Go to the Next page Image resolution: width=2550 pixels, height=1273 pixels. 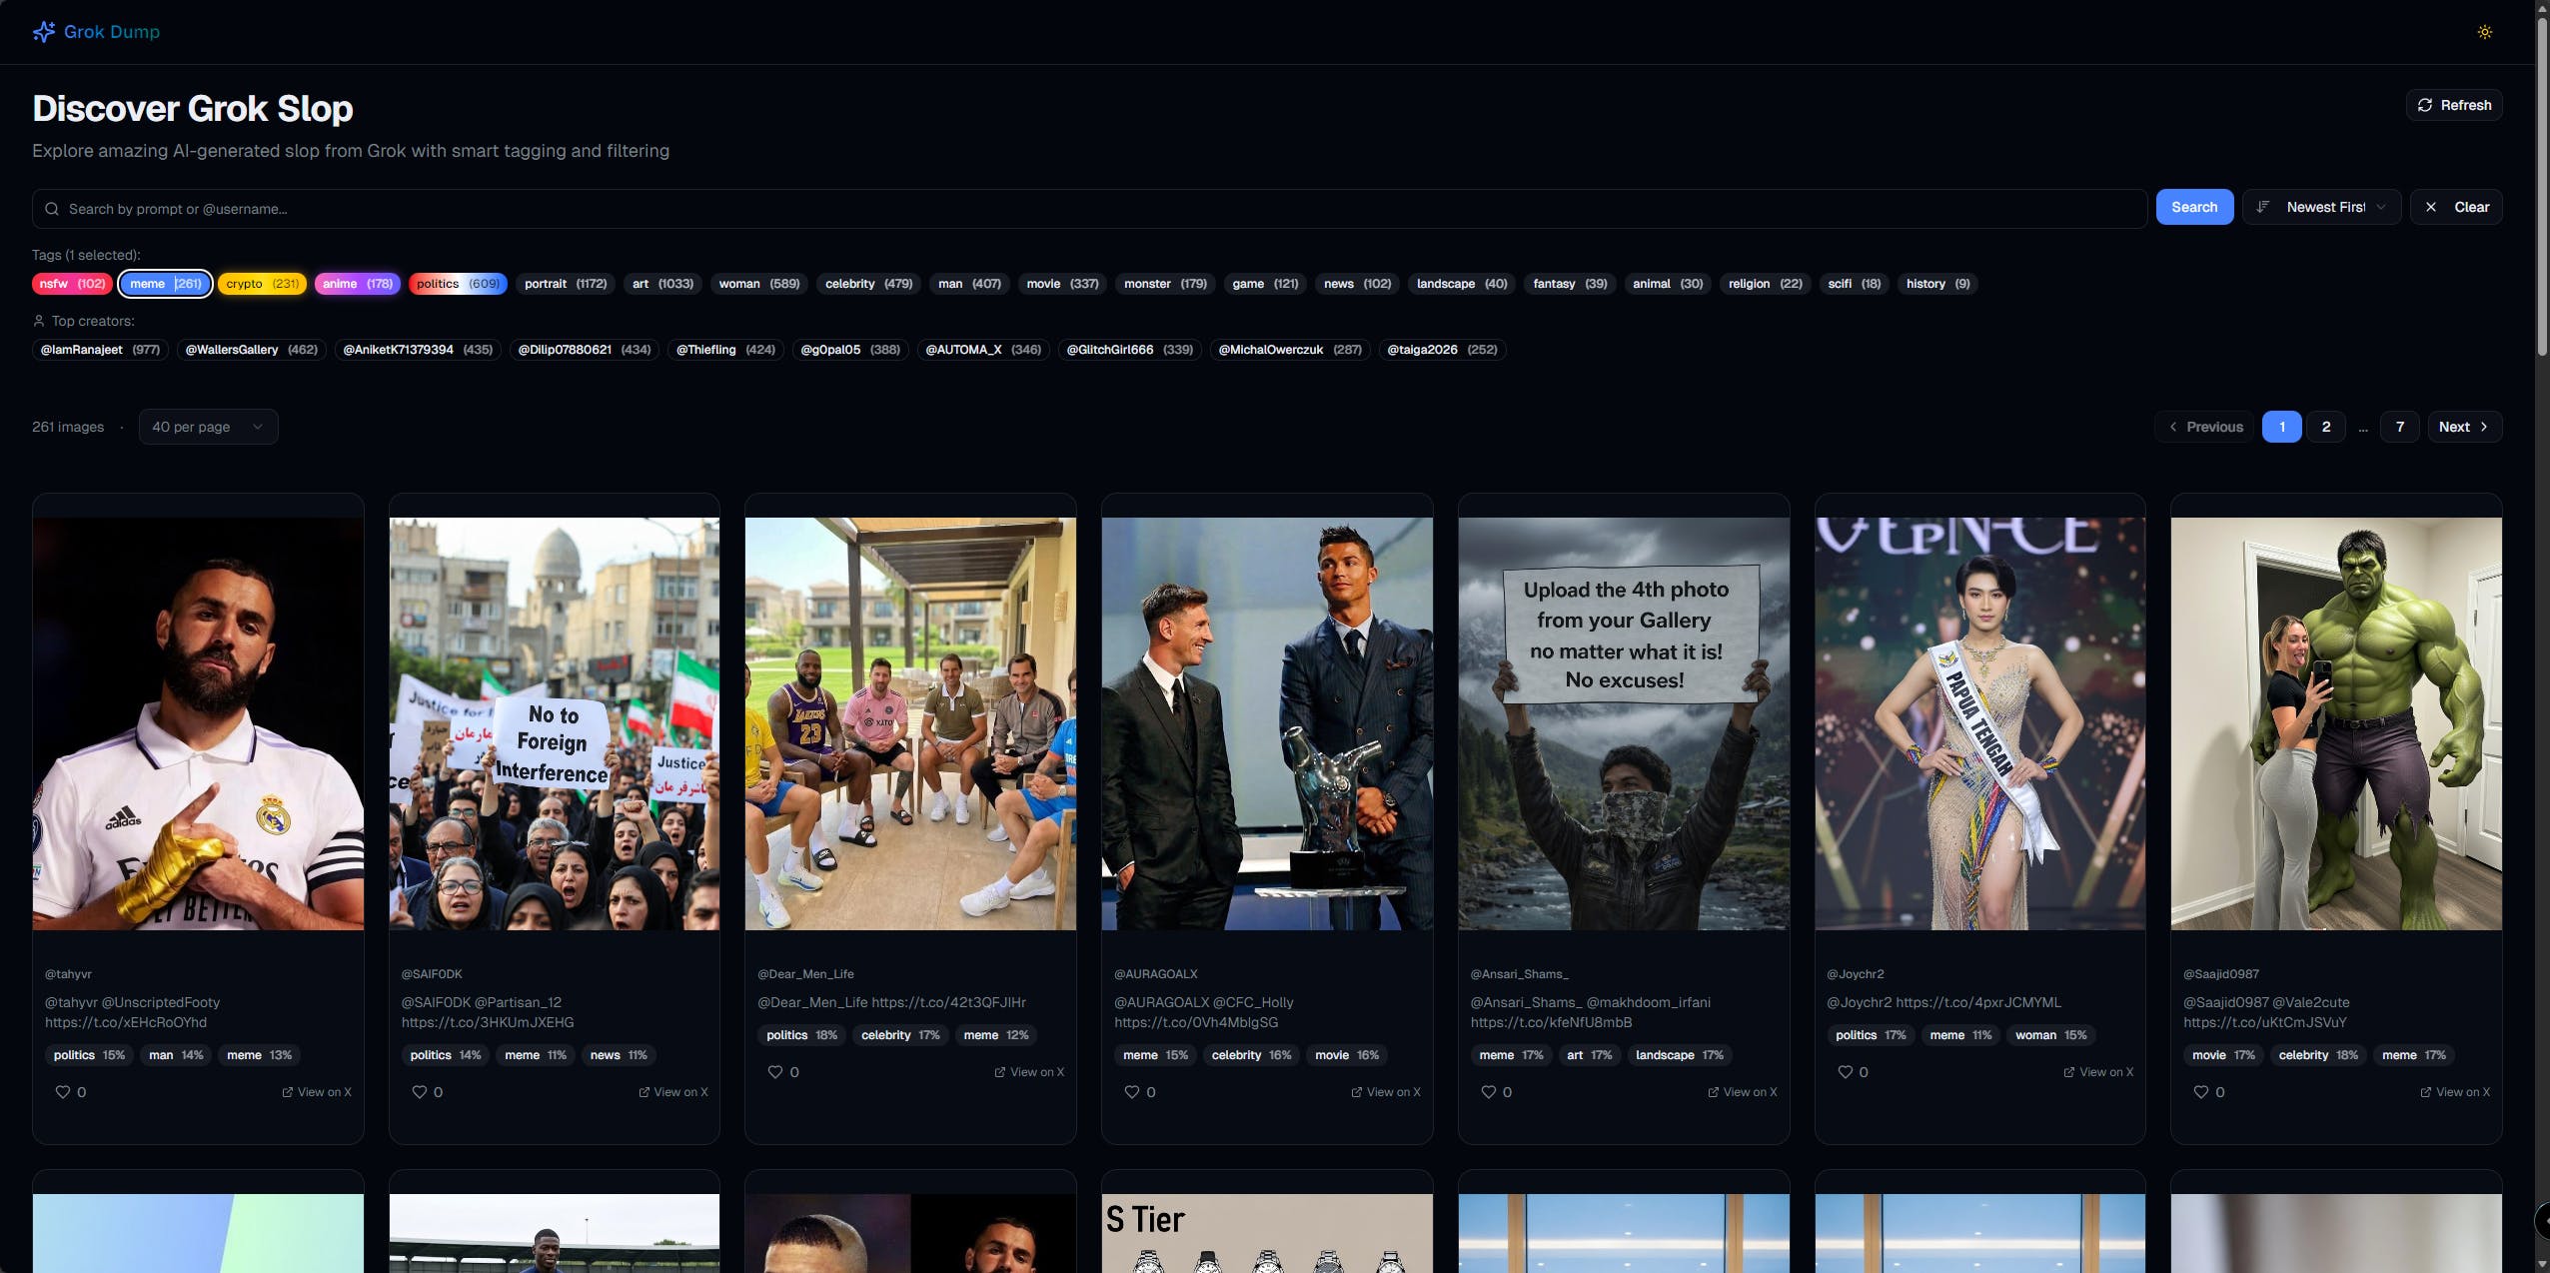2463,427
